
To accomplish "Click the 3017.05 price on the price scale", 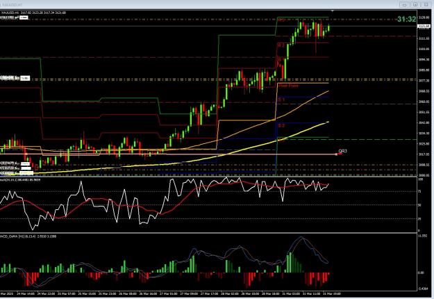I will [x=424, y=154].
